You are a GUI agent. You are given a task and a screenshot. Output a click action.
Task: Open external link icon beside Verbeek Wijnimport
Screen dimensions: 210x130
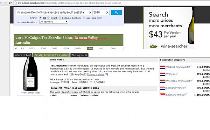click(189, 66)
